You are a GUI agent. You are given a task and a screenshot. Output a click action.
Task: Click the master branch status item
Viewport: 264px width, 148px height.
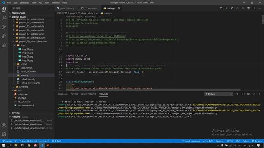7,141
